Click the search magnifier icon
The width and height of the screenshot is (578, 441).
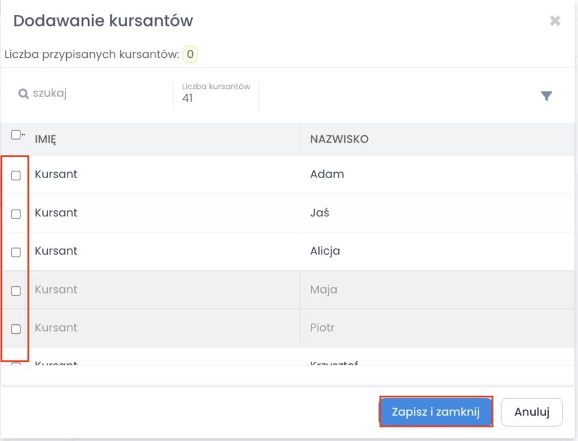pos(23,94)
